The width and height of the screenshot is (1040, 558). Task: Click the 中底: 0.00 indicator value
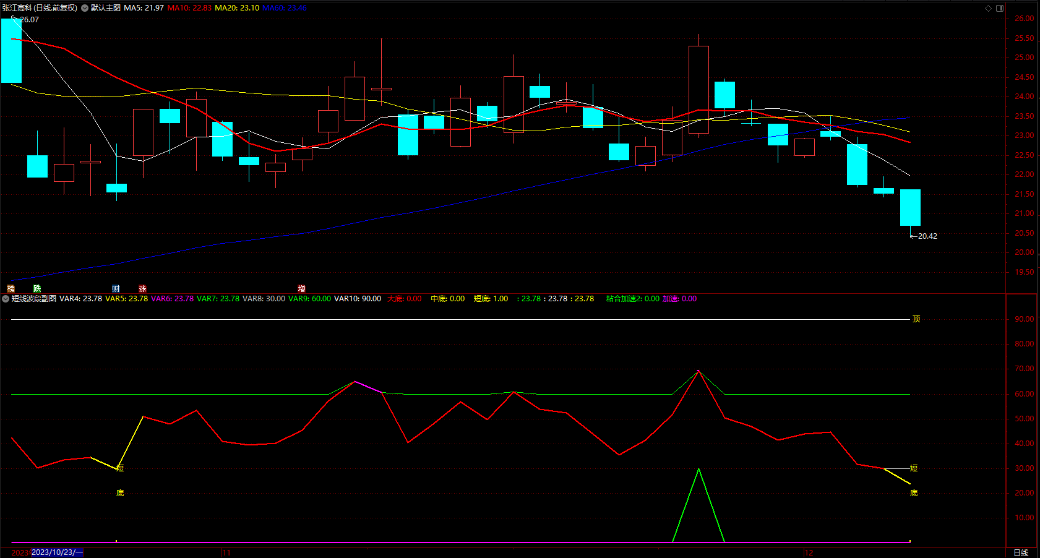click(448, 299)
